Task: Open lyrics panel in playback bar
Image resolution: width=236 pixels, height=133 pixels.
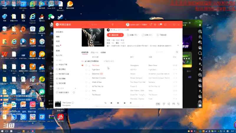Action: (131, 103)
